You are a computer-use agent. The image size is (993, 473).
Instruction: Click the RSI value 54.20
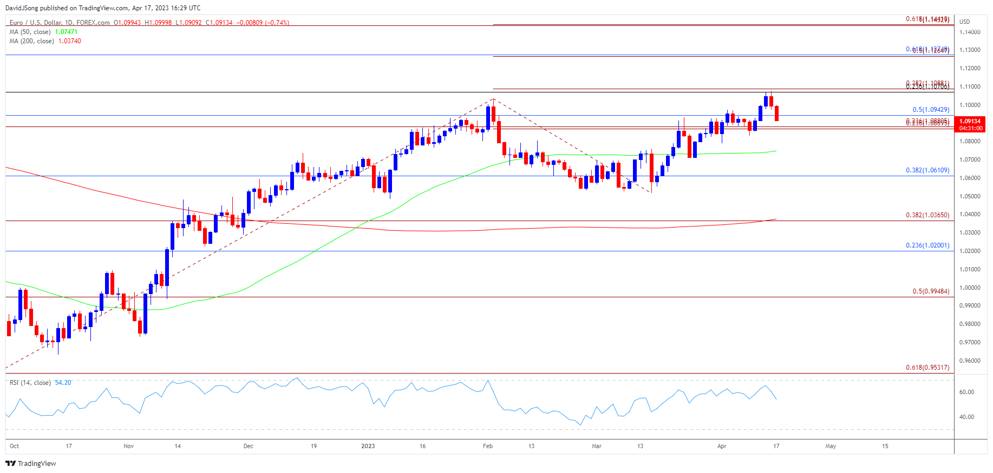click(x=63, y=383)
